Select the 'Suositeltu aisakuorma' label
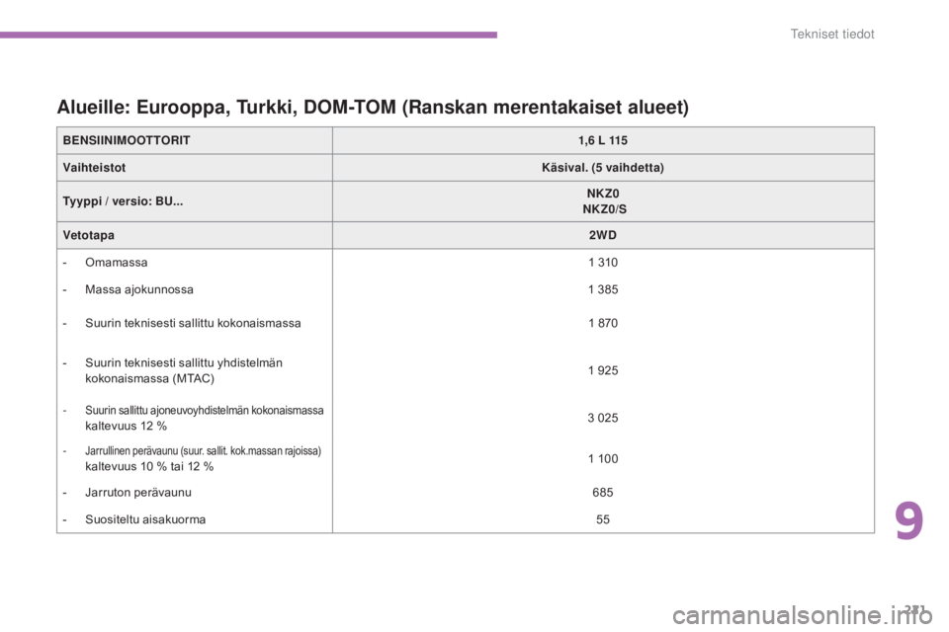 point(145,519)
